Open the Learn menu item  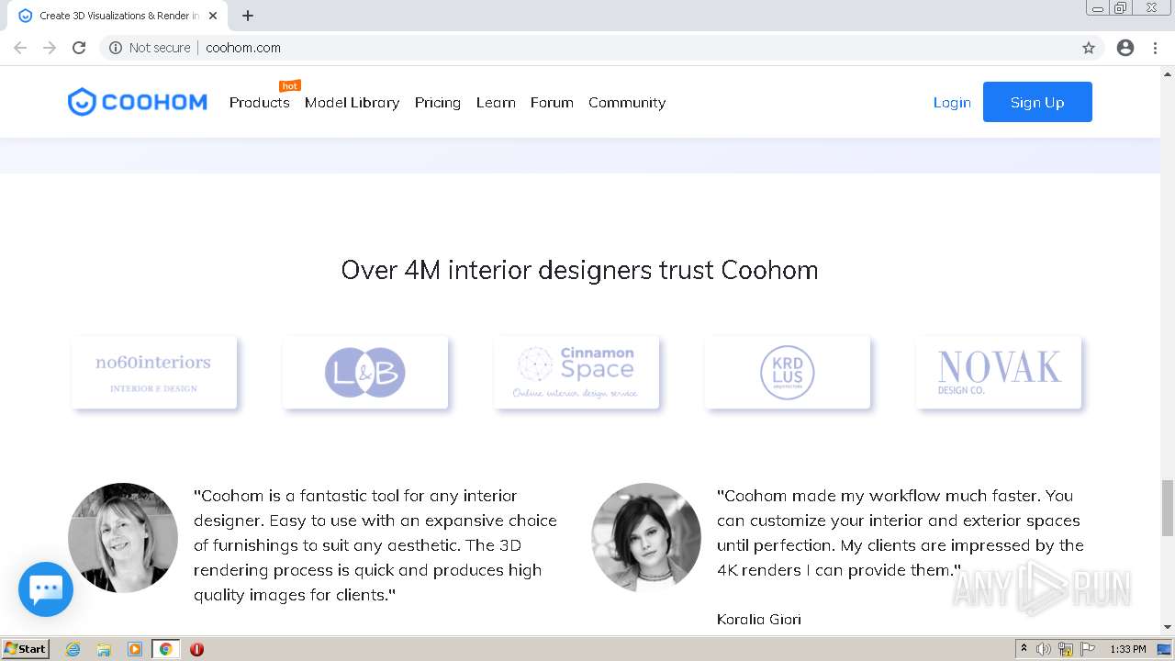point(496,102)
